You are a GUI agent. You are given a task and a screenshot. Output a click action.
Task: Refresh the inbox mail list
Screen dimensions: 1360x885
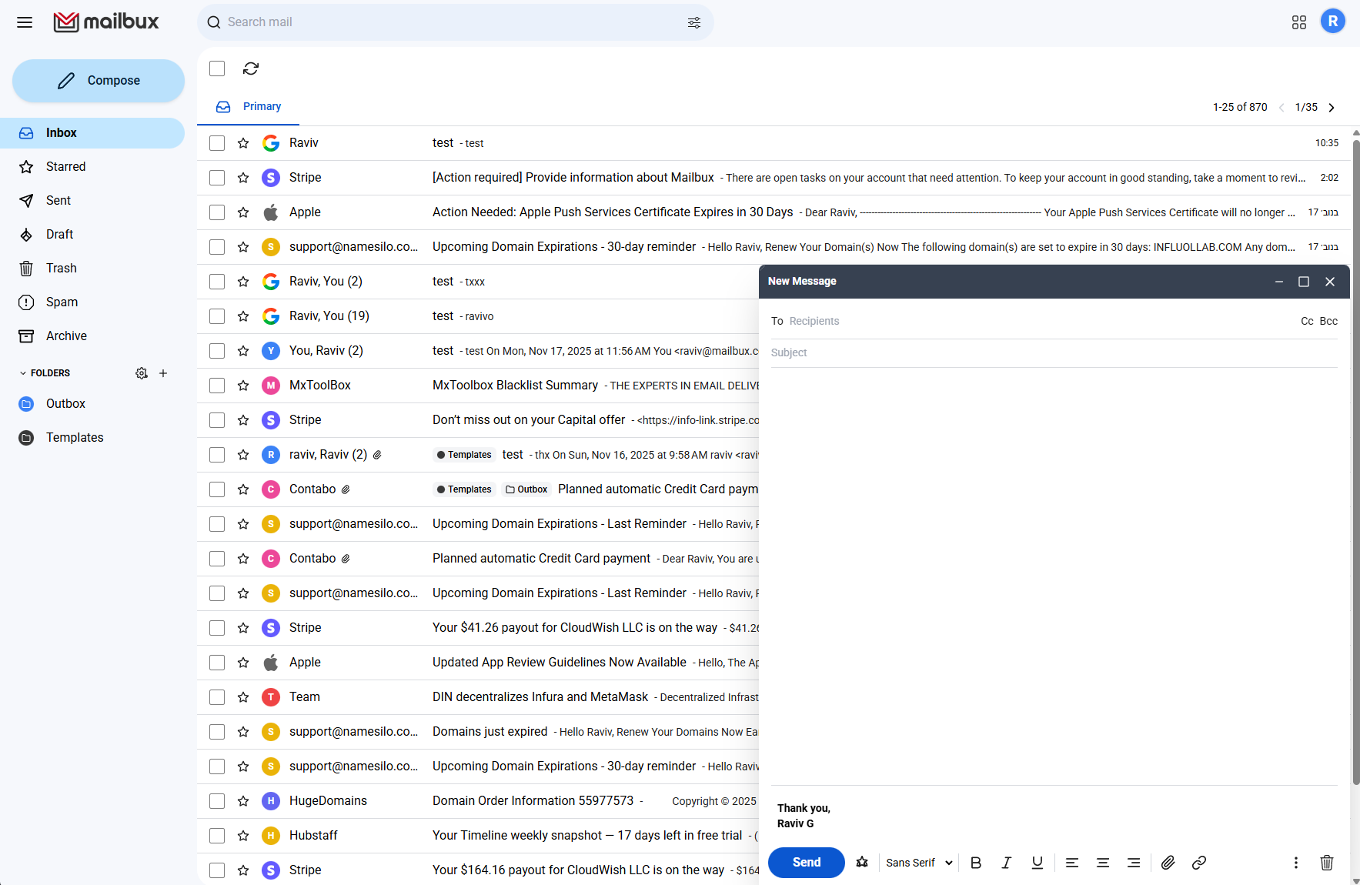tap(251, 68)
